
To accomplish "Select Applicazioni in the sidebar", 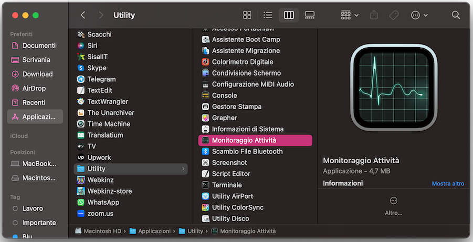I will [x=35, y=117].
